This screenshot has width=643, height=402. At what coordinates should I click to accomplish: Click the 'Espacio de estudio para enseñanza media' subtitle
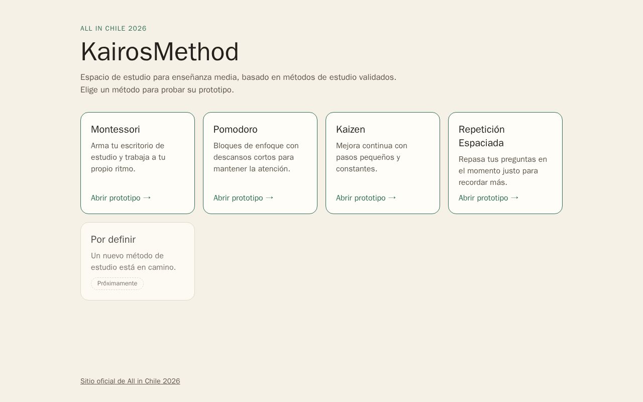tap(239, 77)
